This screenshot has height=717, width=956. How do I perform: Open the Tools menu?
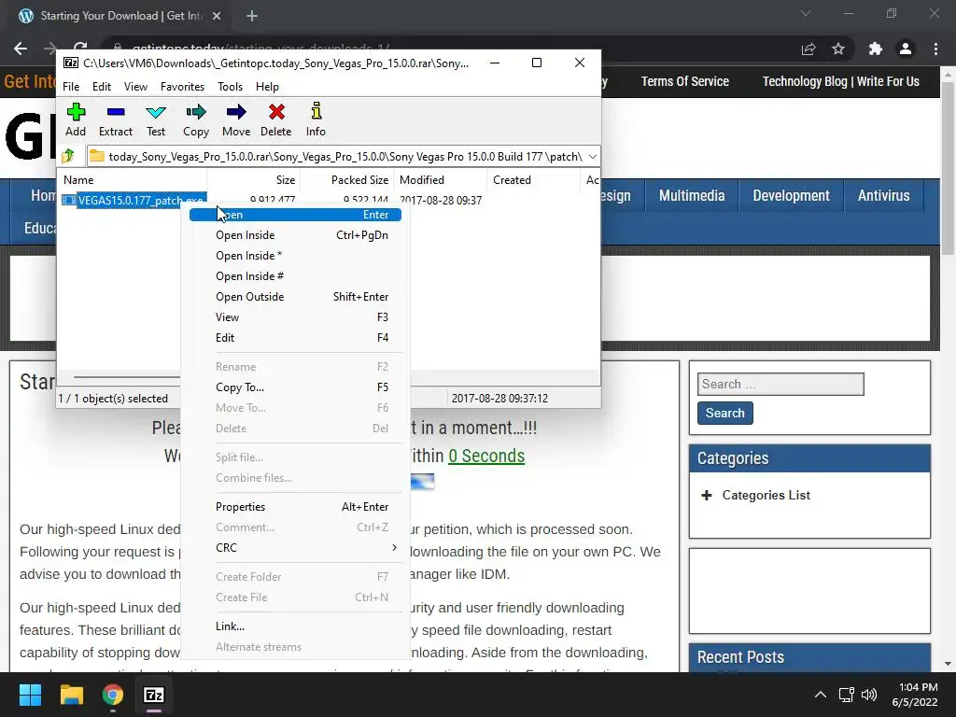(x=230, y=87)
